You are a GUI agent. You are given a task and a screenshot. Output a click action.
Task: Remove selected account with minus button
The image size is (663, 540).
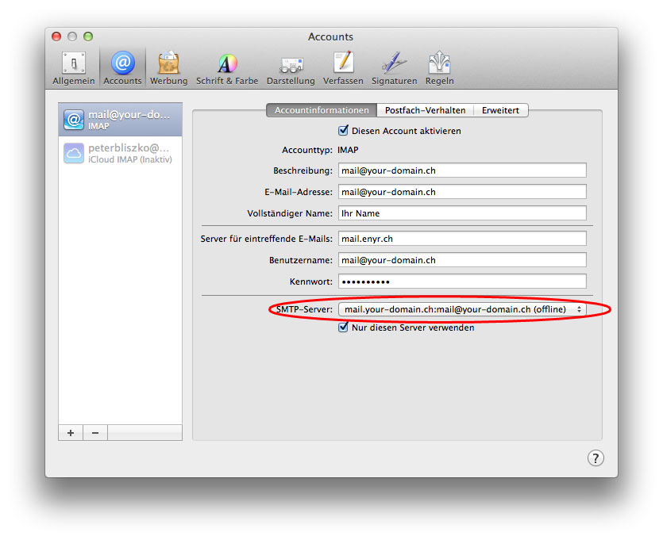coord(95,433)
